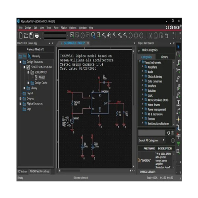Screen dimensions: 198x198
Task: Collapse the Design Resources folder
Action: click(x=20, y=62)
